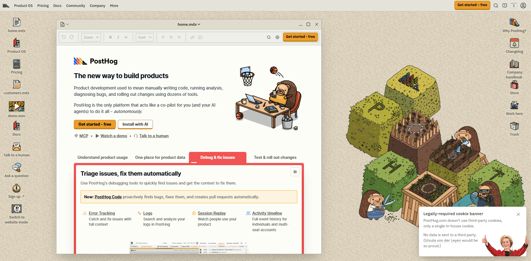Open the Work here desktop icon
The image size is (531, 261).
pos(514,108)
